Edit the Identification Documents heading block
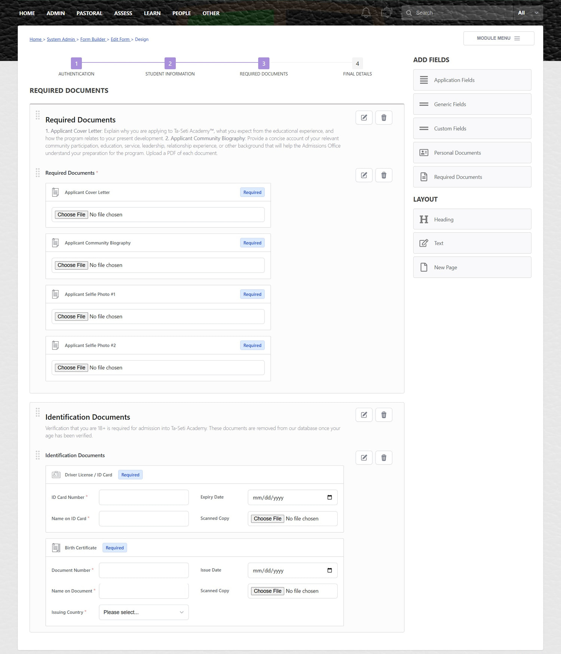This screenshot has width=561, height=654. click(x=364, y=415)
